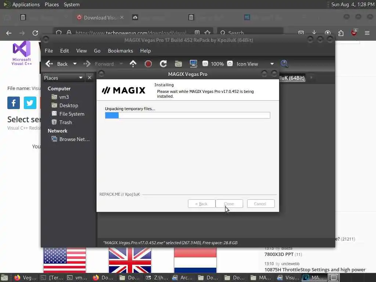The width and height of the screenshot is (376, 282).
Task: Open the Go menu
Action: (97, 51)
